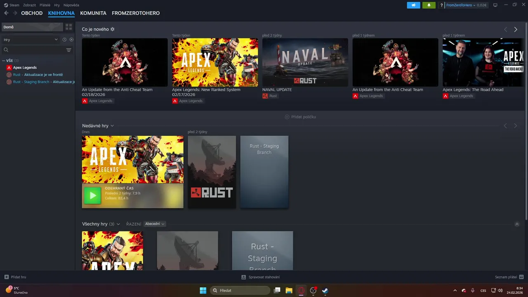This screenshot has height=297, width=528.
Task: Click the Přidat hru plus icon
Action: [x=6, y=277]
